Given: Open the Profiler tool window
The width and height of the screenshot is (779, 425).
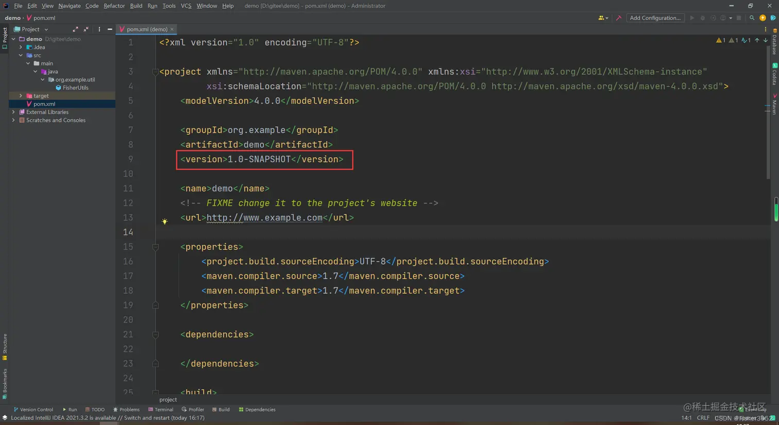Looking at the screenshot, I should [193, 410].
